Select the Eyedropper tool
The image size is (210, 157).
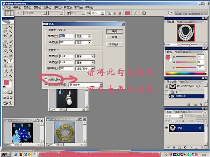(x=10, y=71)
